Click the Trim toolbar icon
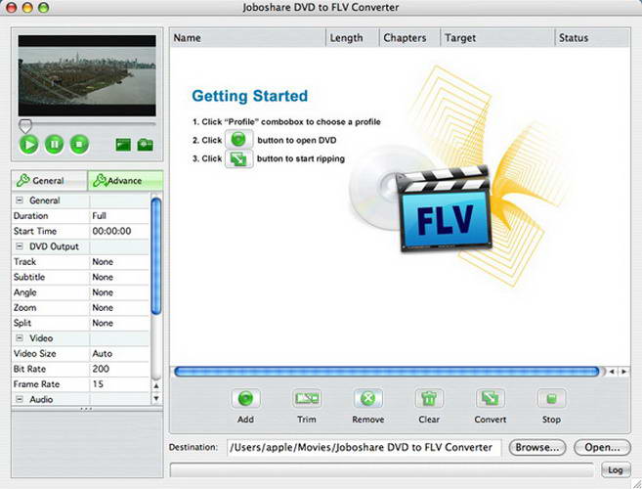The width and height of the screenshot is (642, 489). [x=307, y=398]
